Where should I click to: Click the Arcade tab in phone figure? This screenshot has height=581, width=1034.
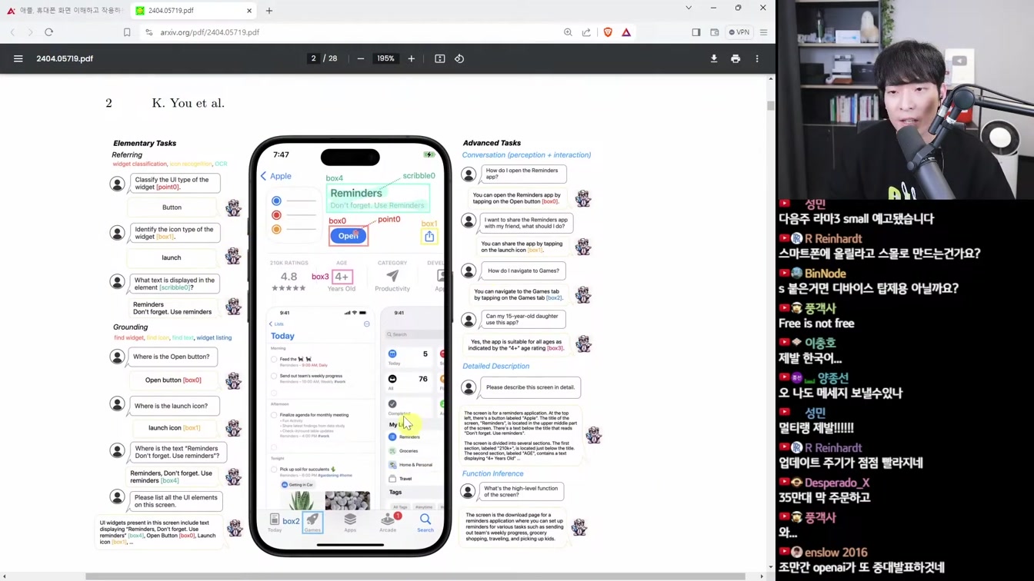coord(388,523)
